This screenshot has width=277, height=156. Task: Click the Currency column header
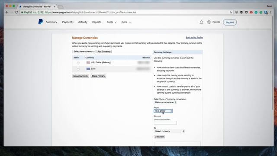tap(90, 58)
